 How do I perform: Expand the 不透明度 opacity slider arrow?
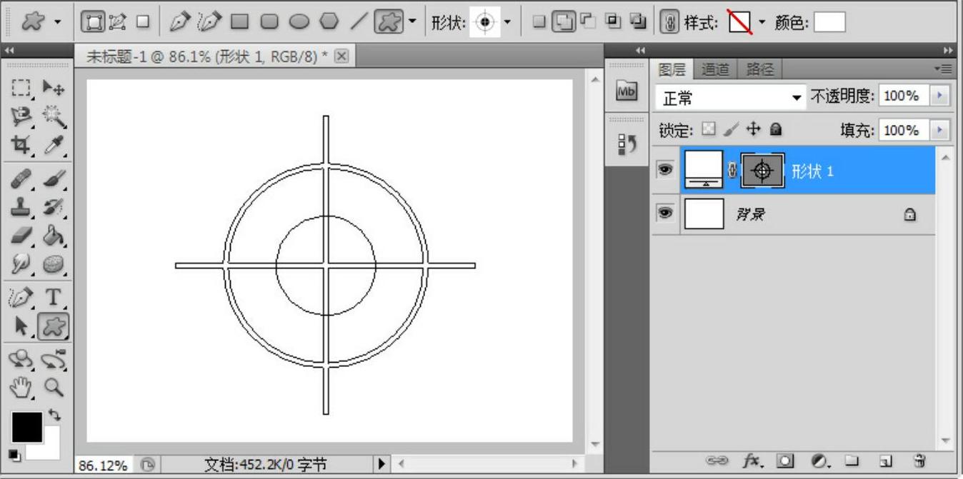(x=940, y=96)
